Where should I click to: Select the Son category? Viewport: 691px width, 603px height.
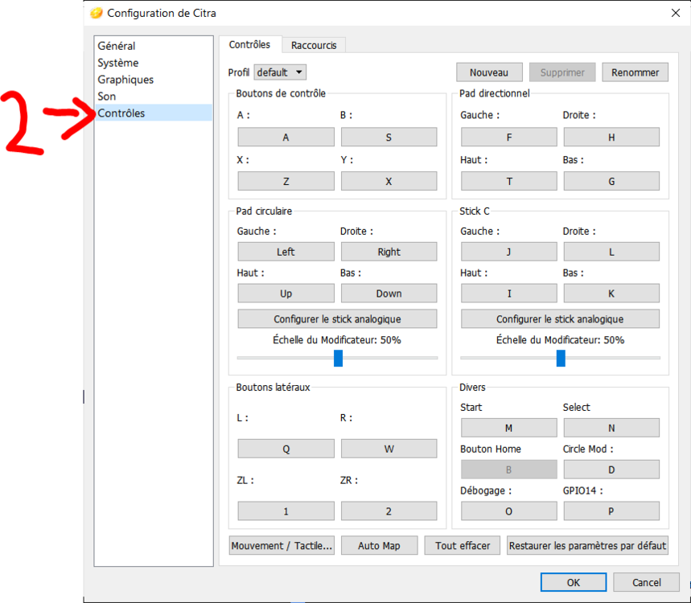pyautogui.click(x=107, y=96)
